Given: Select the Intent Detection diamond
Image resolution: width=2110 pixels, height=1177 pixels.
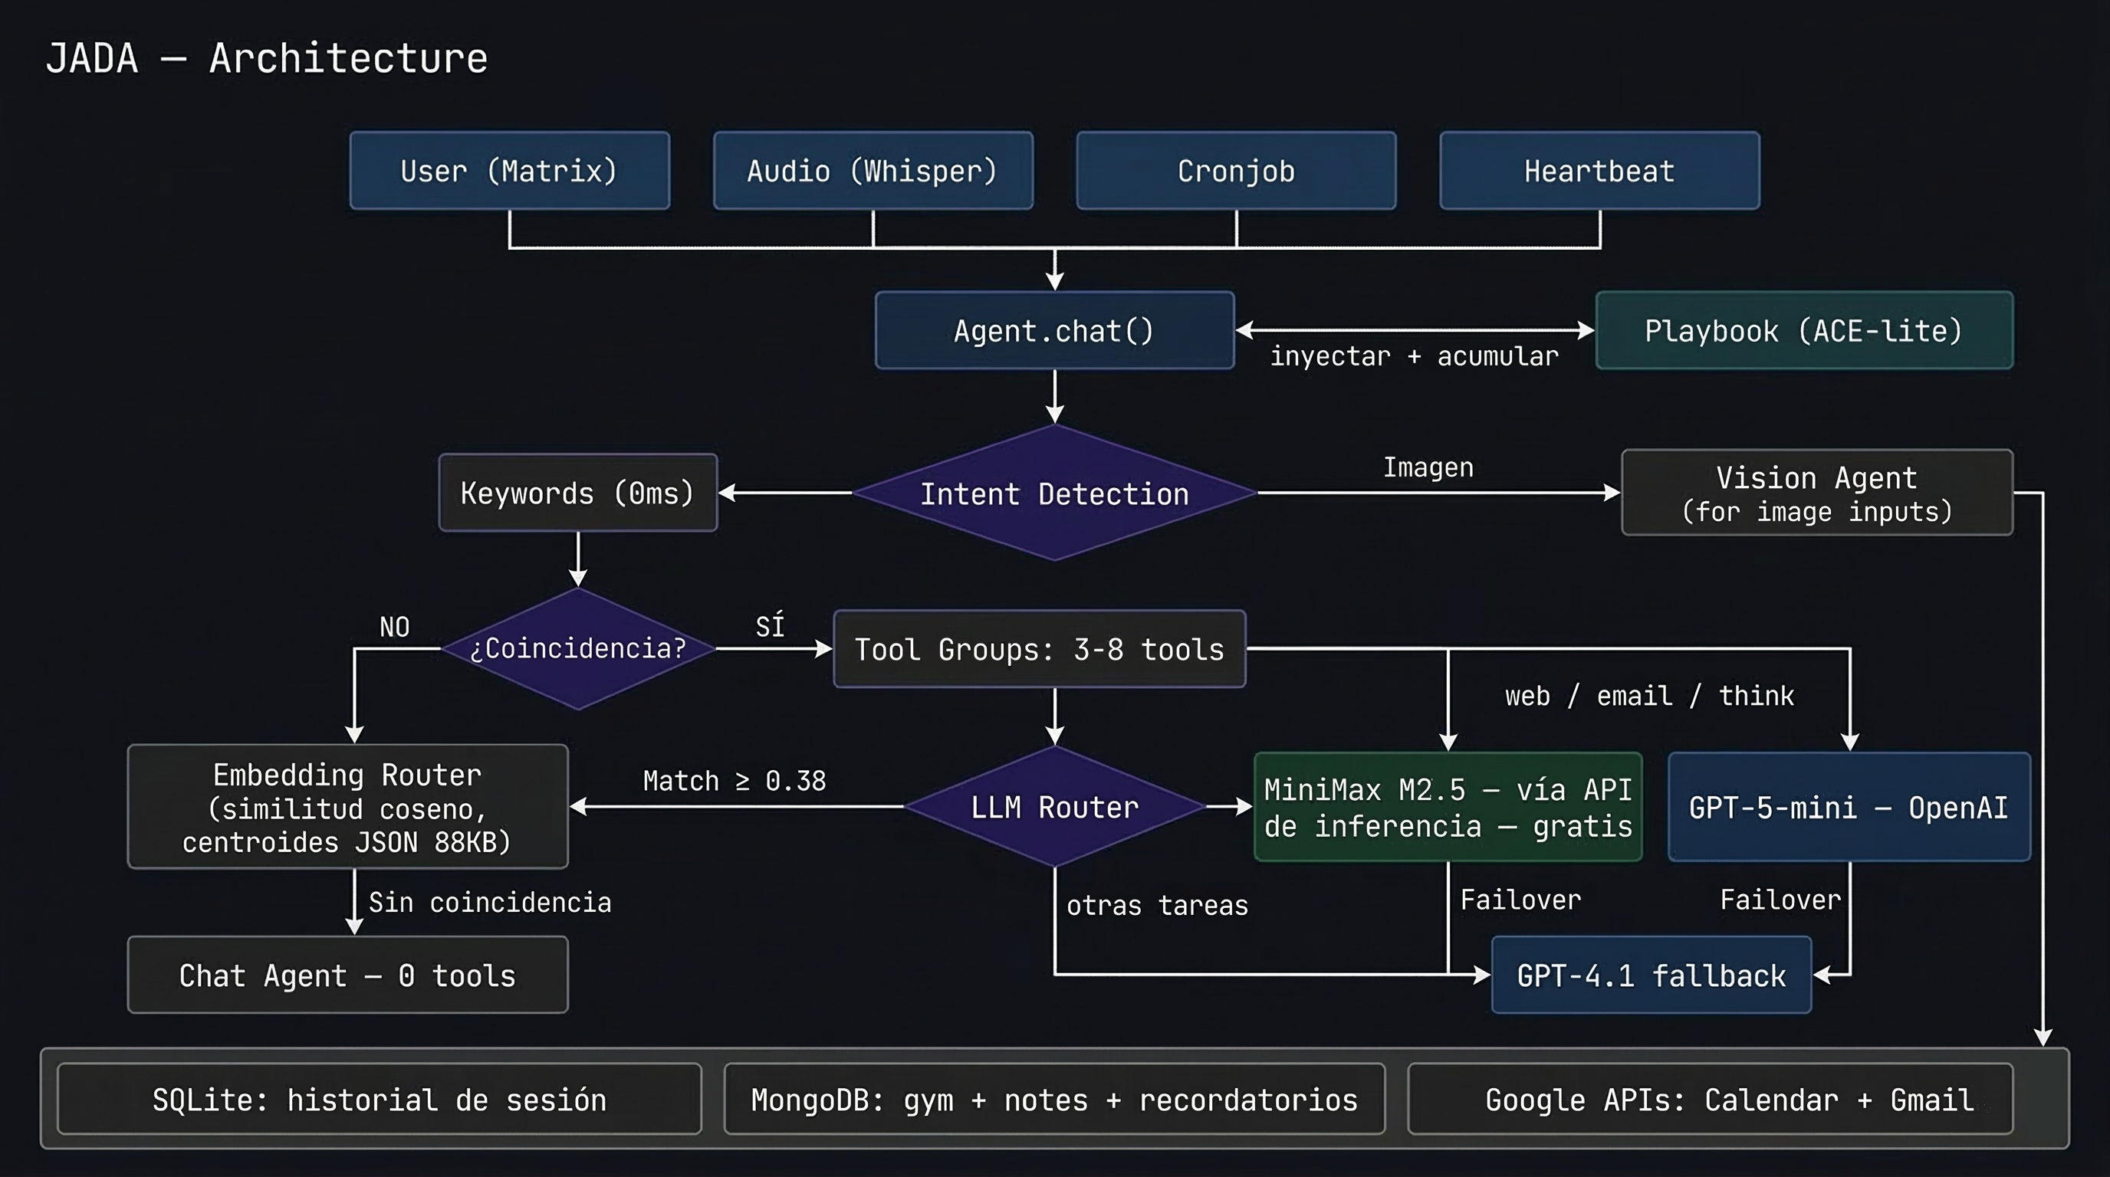Looking at the screenshot, I should (1054, 493).
